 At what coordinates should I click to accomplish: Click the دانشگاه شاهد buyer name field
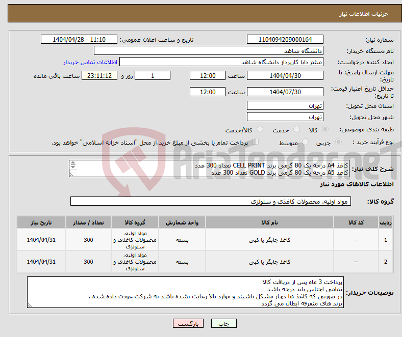point(209,51)
